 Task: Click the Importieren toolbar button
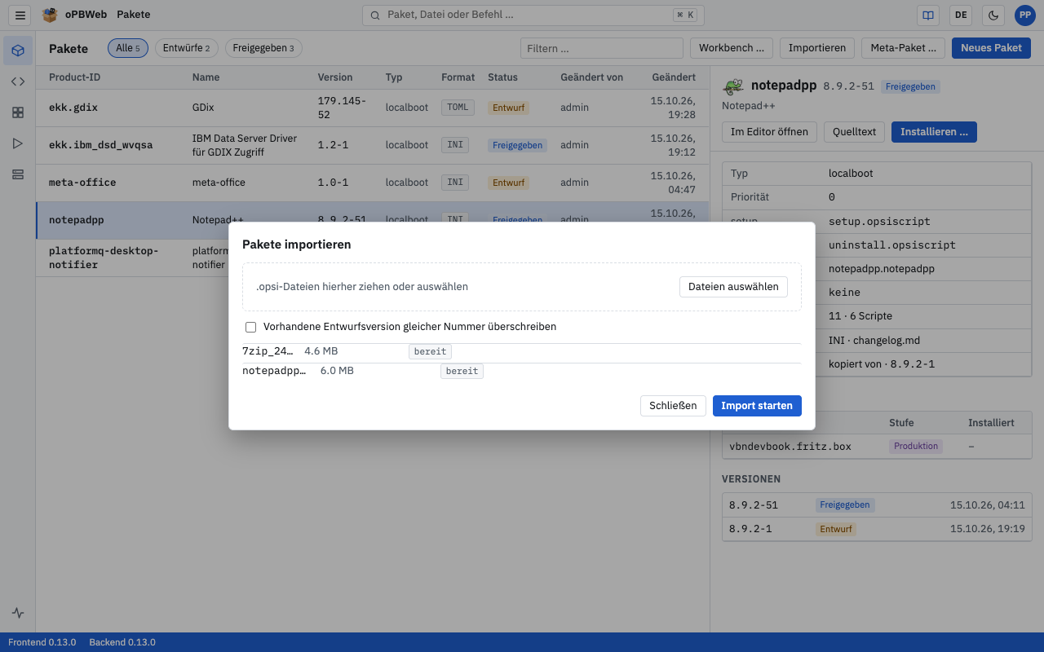(x=817, y=48)
